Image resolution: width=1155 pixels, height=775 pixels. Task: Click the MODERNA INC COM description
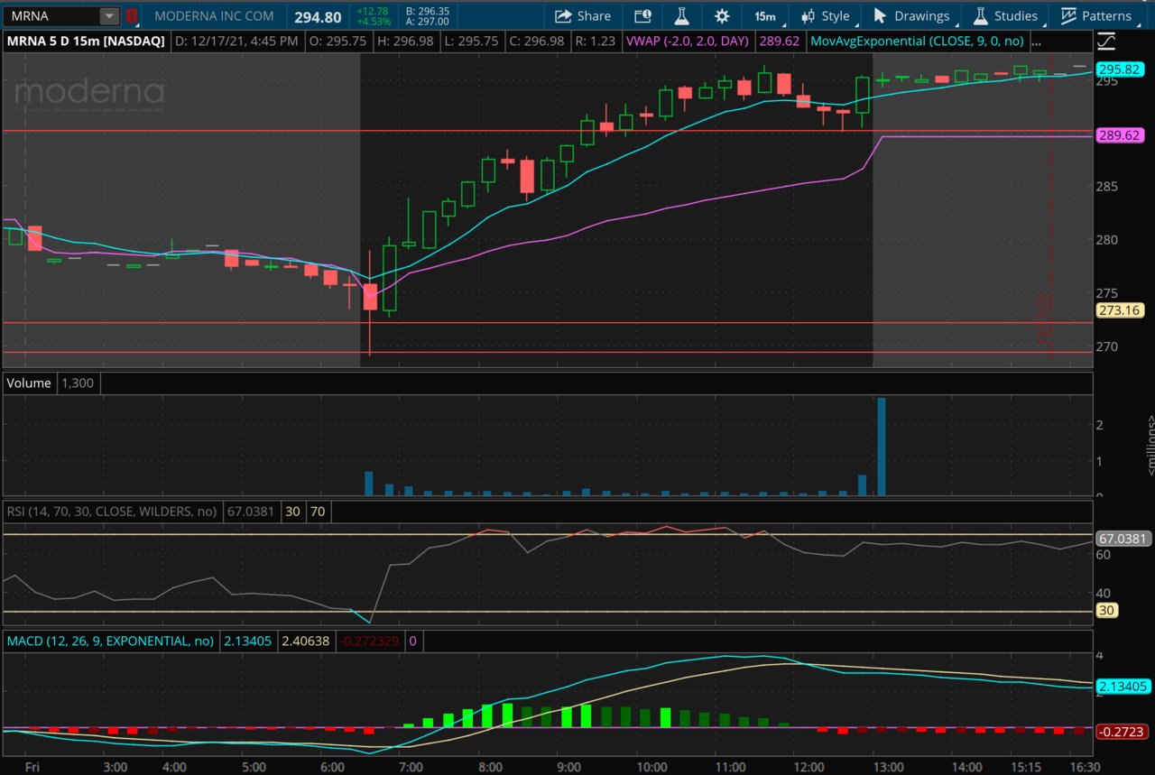point(214,16)
